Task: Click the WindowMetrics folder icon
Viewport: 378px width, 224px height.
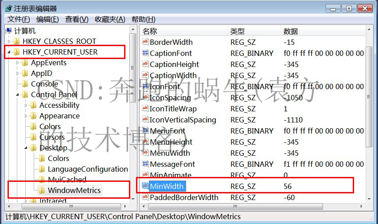Action: click(x=42, y=190)
